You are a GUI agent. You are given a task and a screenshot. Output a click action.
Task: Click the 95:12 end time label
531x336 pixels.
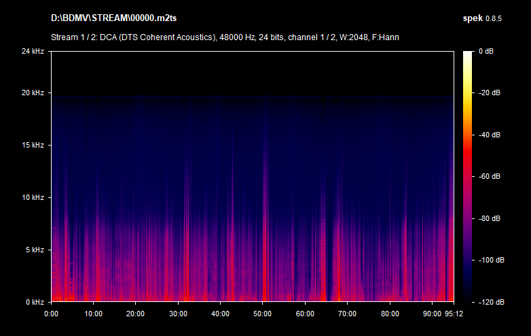tap(454, 314)
